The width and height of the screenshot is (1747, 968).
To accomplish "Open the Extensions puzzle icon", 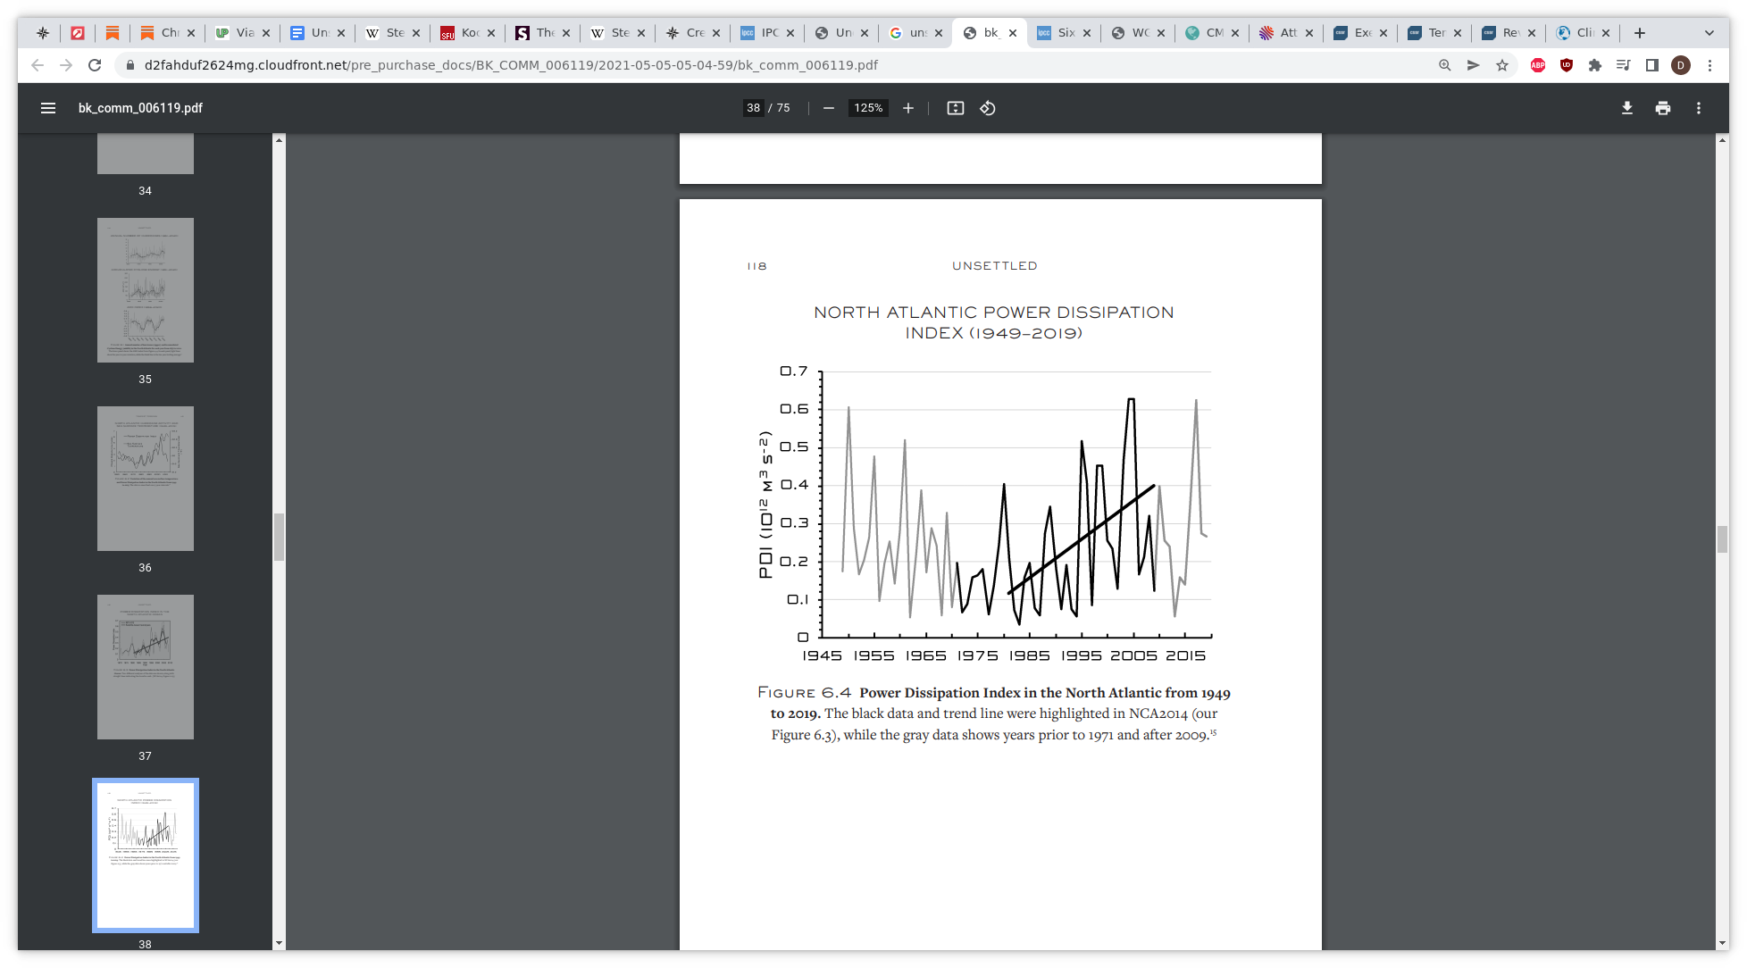I will pos(1595,65).
